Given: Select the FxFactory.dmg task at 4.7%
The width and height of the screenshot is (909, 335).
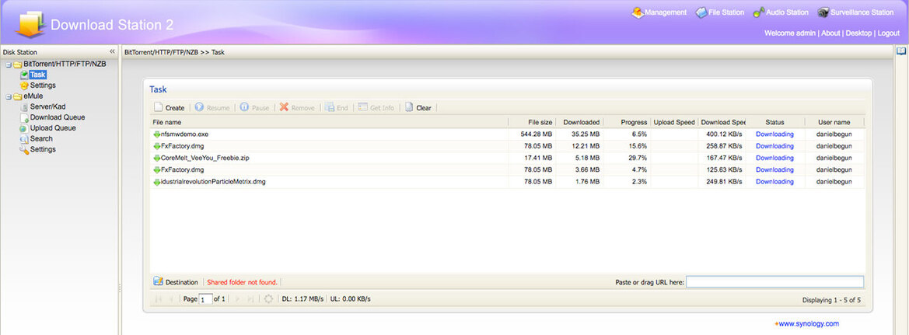Looking at the screenshot, I should (x=507, y=169).
